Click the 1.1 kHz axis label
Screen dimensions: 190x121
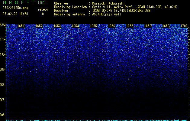point(2,39)
